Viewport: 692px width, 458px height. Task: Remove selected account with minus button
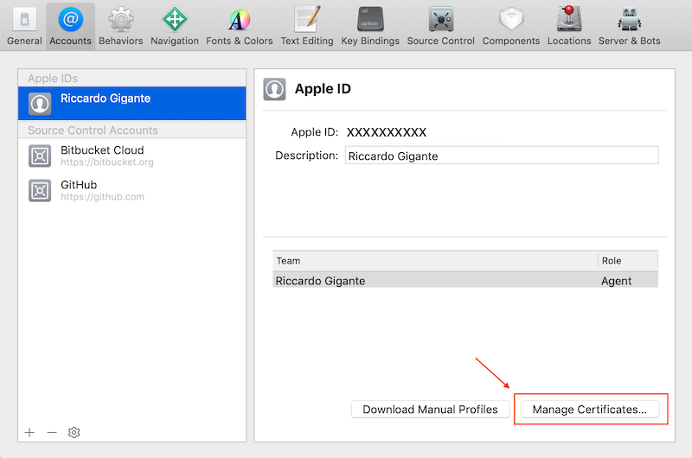tap(52, 432)
